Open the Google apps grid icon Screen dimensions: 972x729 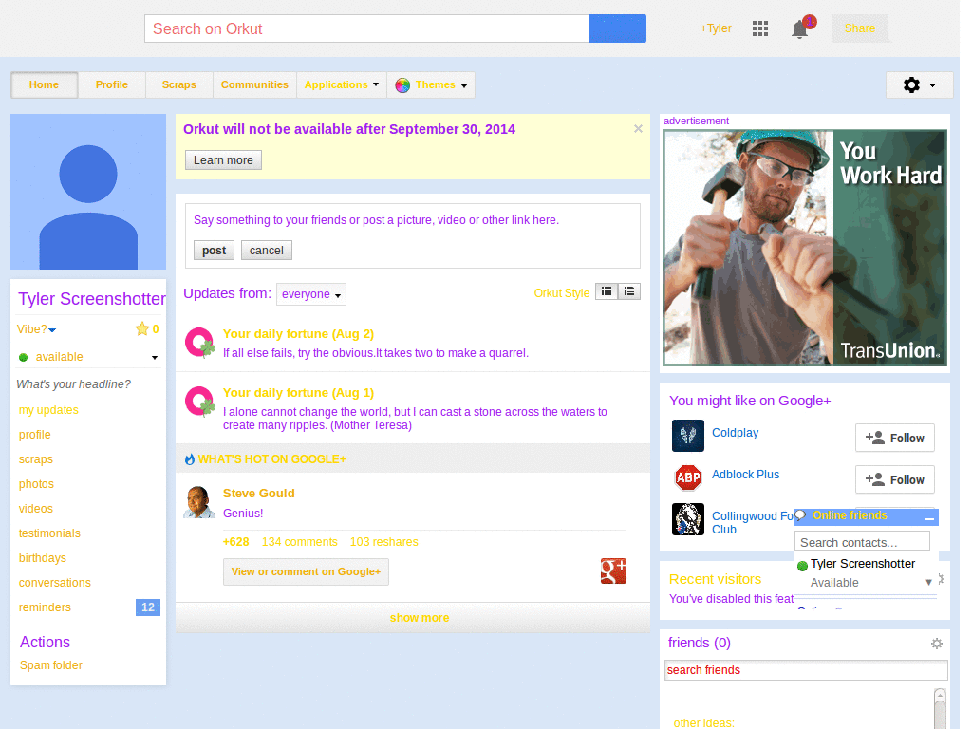760,28
